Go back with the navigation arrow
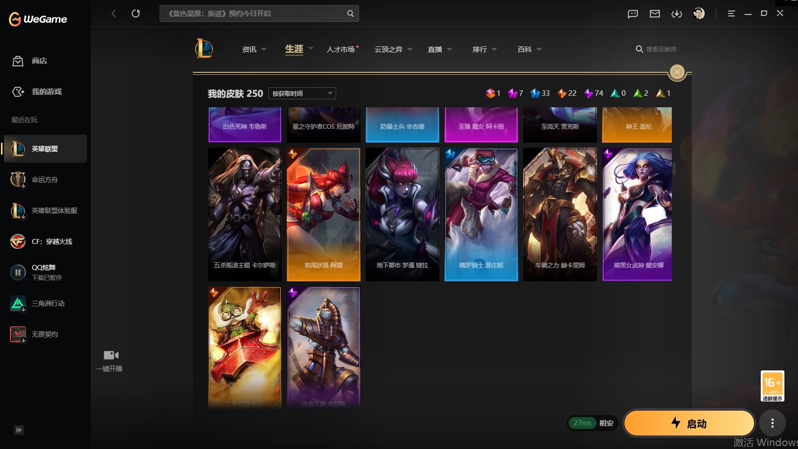Viewport: 798px width, 449px height. (x=114, y=13)
